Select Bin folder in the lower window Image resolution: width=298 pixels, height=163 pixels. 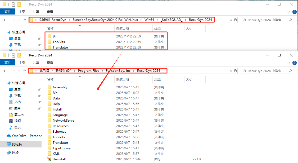[x=55, y=93]
